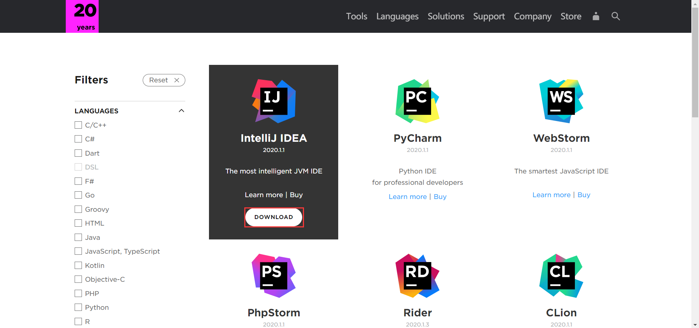Click 'Python IDE' description text
Screen dimensions: 699x328
[418, 171]
